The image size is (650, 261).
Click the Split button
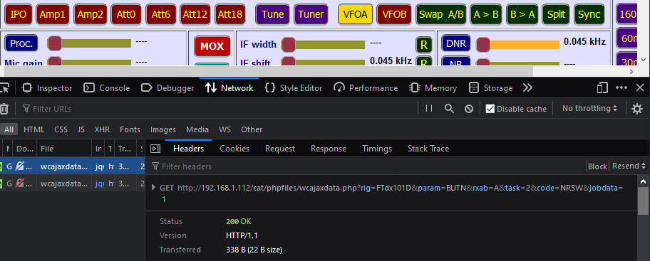[557, 14]
